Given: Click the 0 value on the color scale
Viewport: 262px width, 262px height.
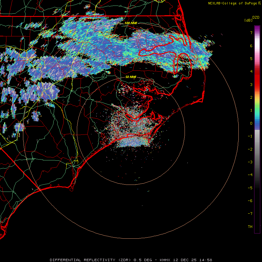Looking at the screenshot, I should (251, 123).
